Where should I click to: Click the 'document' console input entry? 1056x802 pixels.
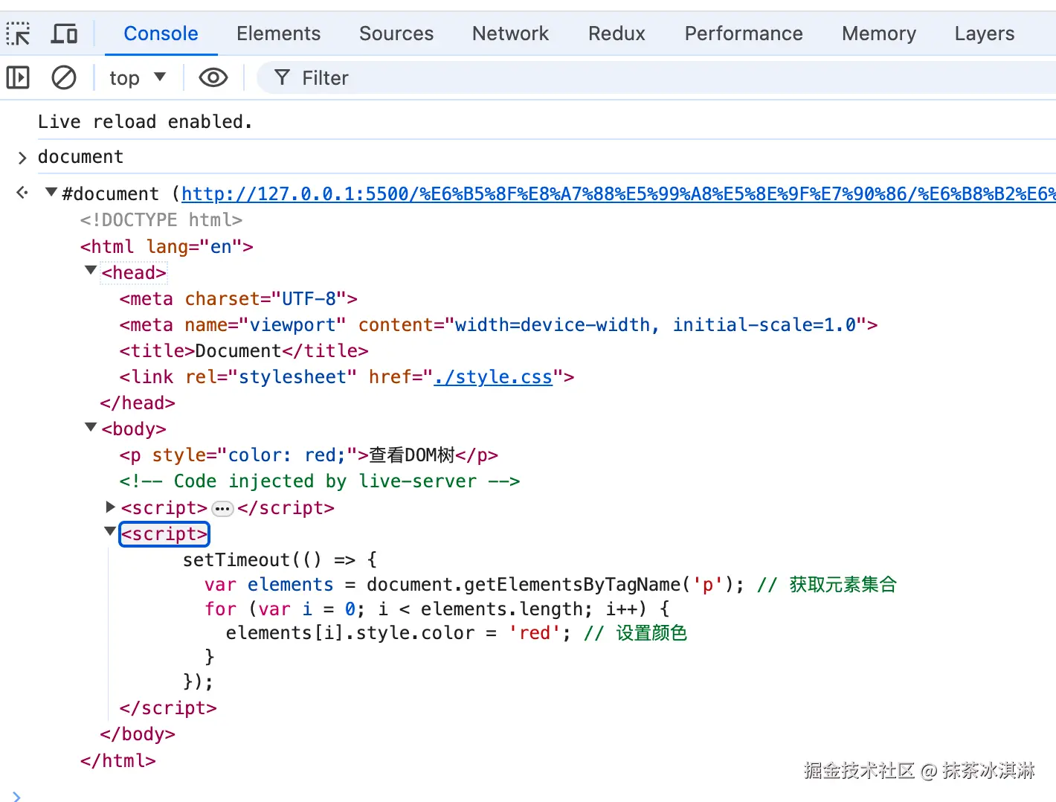tap(80, 157)
